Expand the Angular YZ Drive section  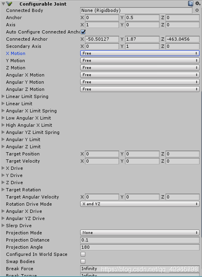coord(3,218)
